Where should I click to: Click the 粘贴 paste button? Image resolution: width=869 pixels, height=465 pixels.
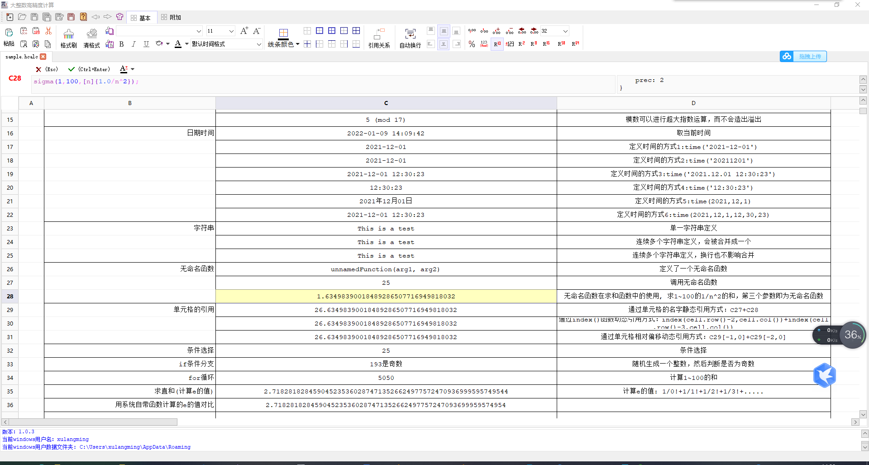(x=9, y=37)
